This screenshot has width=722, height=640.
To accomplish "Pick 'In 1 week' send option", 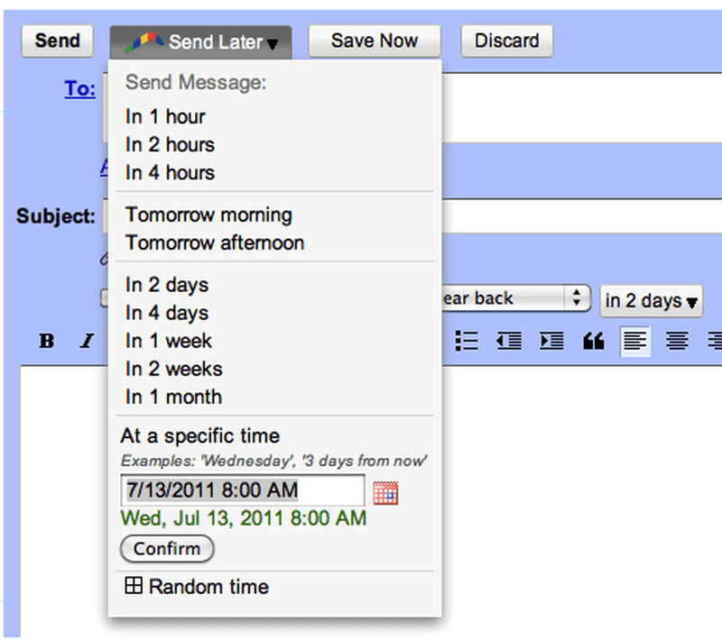I will (169, 341).
